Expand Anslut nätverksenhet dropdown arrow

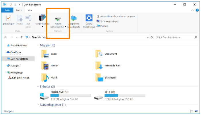click(x=65, y=27)
